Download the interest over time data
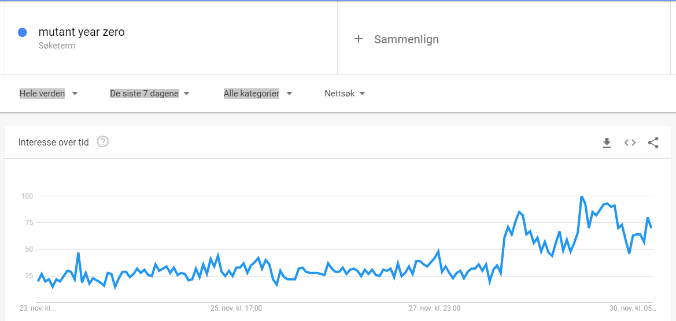676x321 pixels. 607,143
